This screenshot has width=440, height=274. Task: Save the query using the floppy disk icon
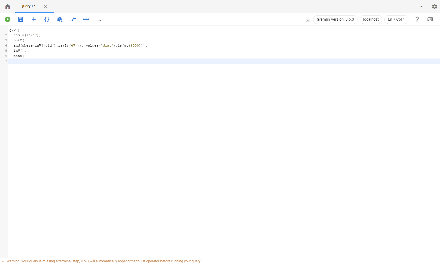21,19
